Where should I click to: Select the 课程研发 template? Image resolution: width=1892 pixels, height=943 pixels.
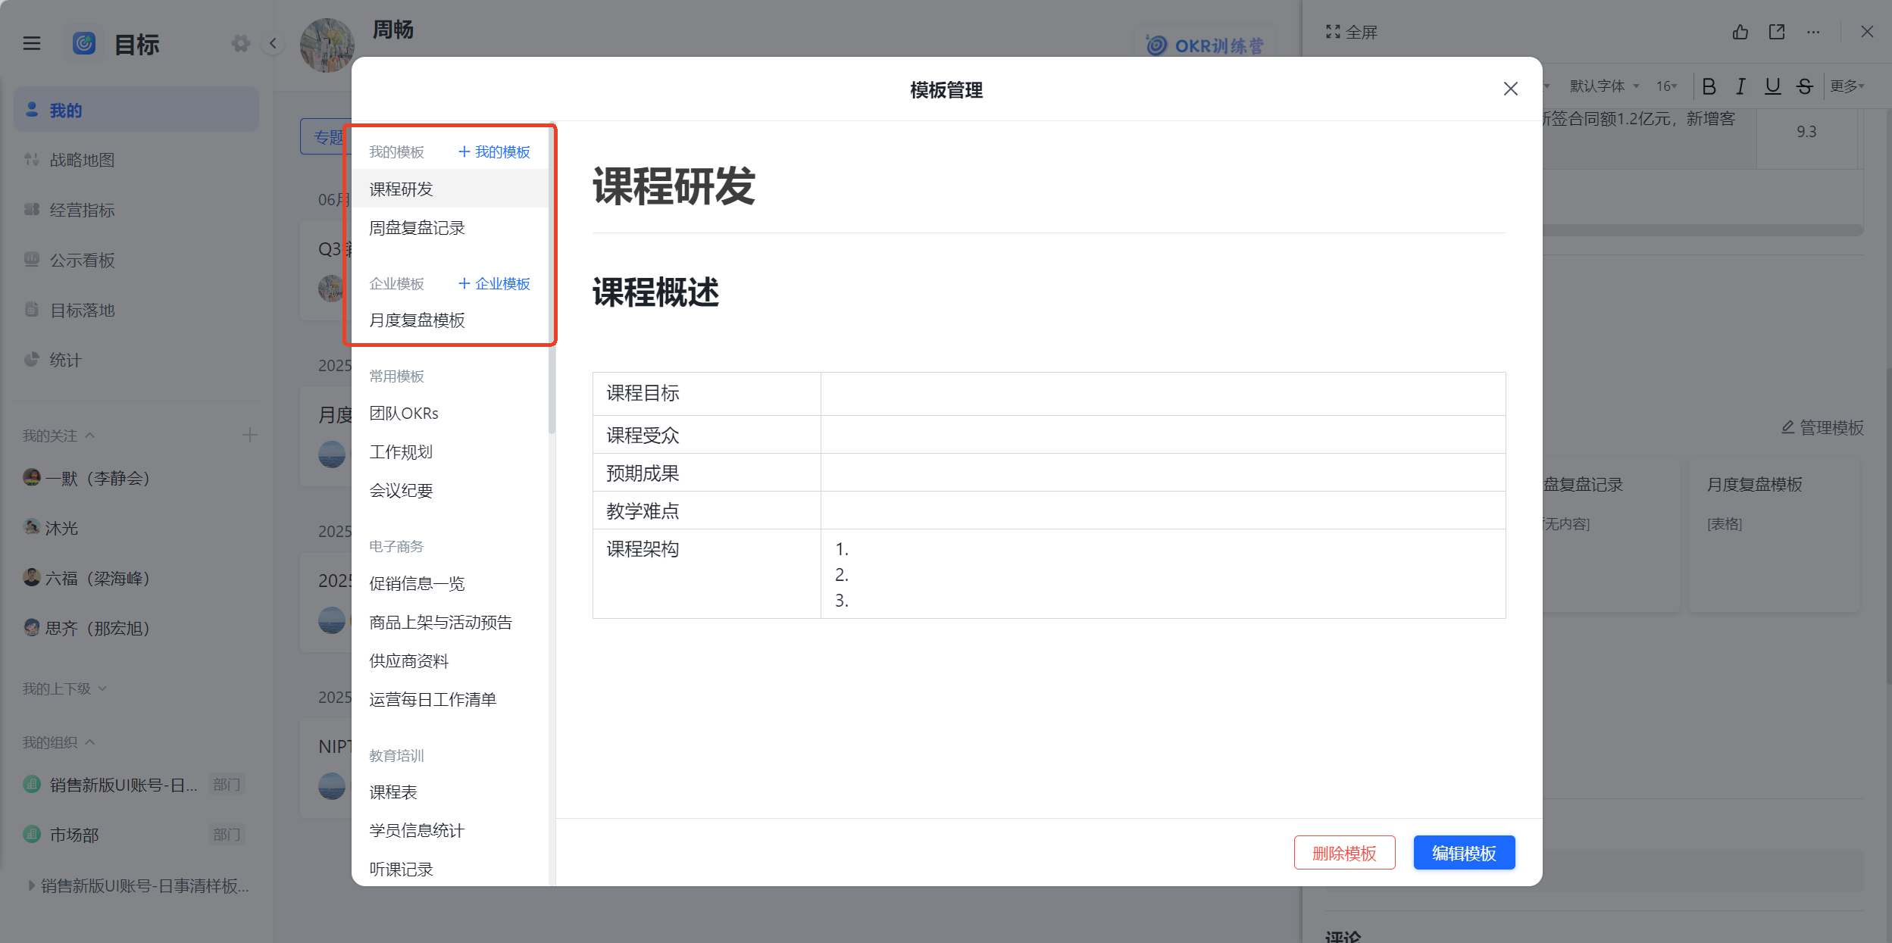tap(451, 189)
